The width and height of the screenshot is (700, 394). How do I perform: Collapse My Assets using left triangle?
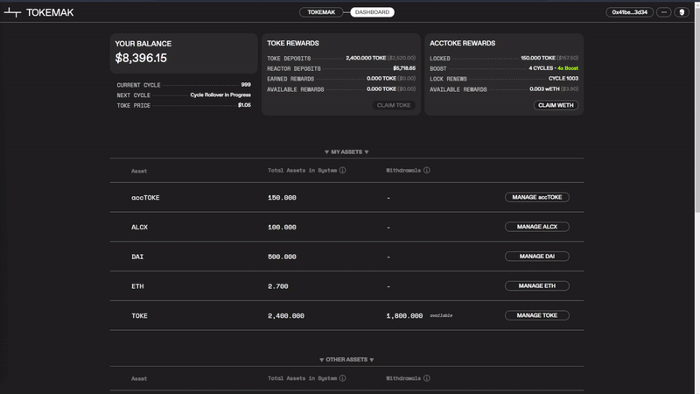[326, 152]
